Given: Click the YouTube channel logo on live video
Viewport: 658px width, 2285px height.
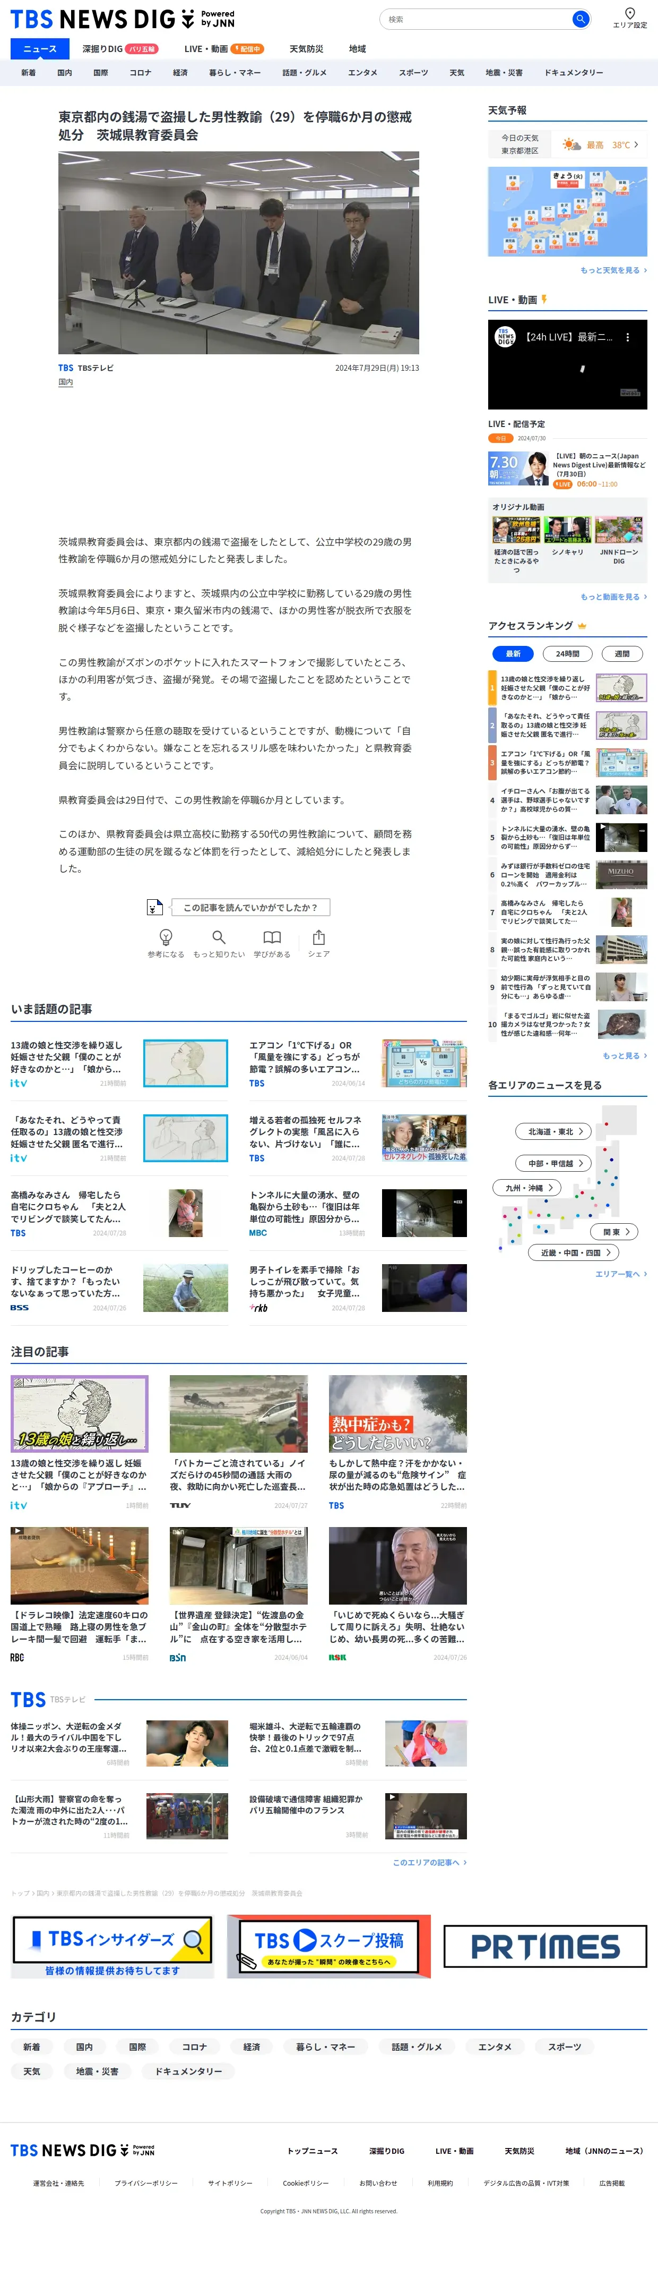Looking at the screenshot, I should [505, 337].
